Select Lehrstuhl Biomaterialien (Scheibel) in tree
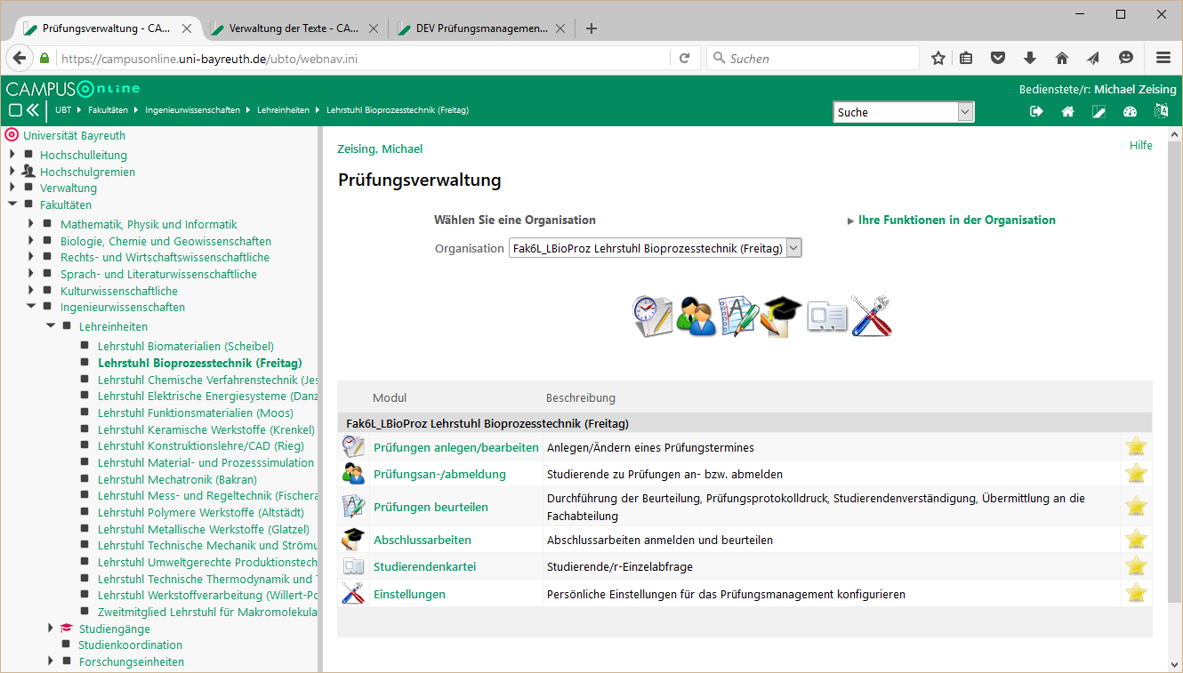The height and width of the screenshot is (673, 1183). coord(185,346)
